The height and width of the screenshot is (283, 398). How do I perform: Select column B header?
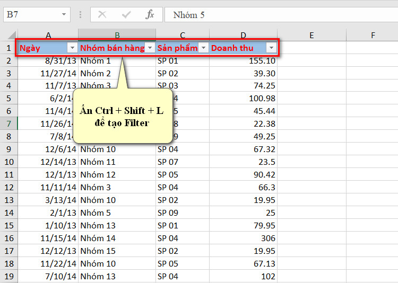click(x=117, y=35)
